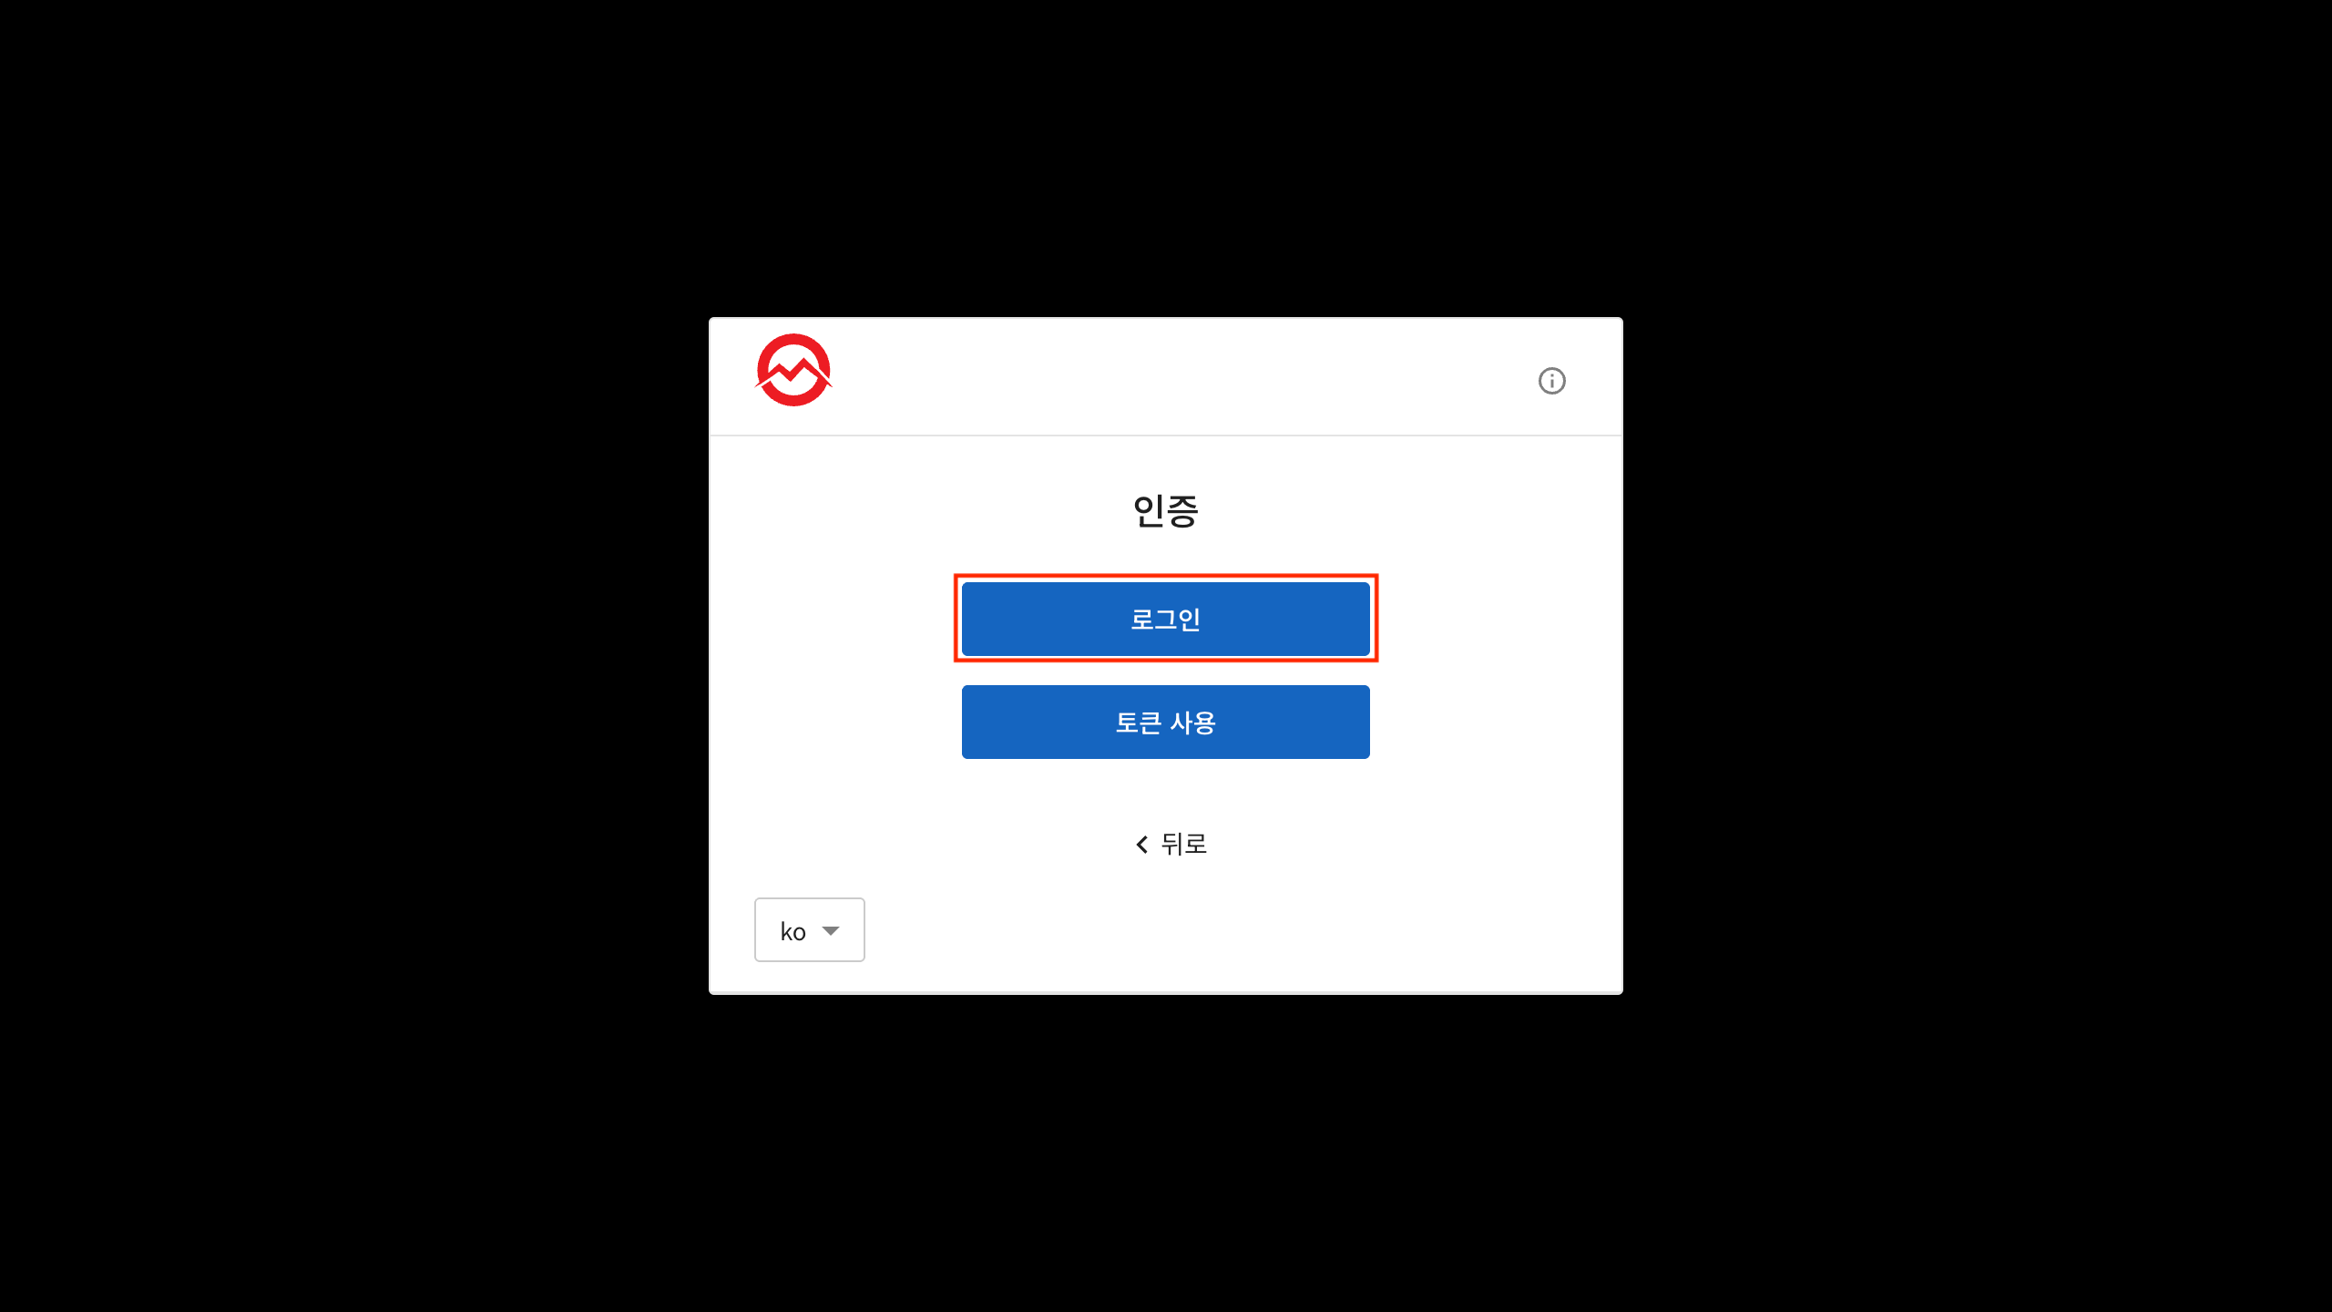This screenshot has width=2332, height=1312.
Task: Go back using the 뒤로 link
Action: click(1171, 845)
